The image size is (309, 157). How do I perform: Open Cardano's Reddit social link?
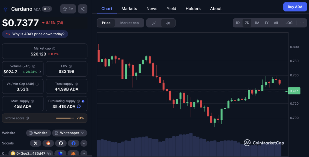(x=48, y=143)
